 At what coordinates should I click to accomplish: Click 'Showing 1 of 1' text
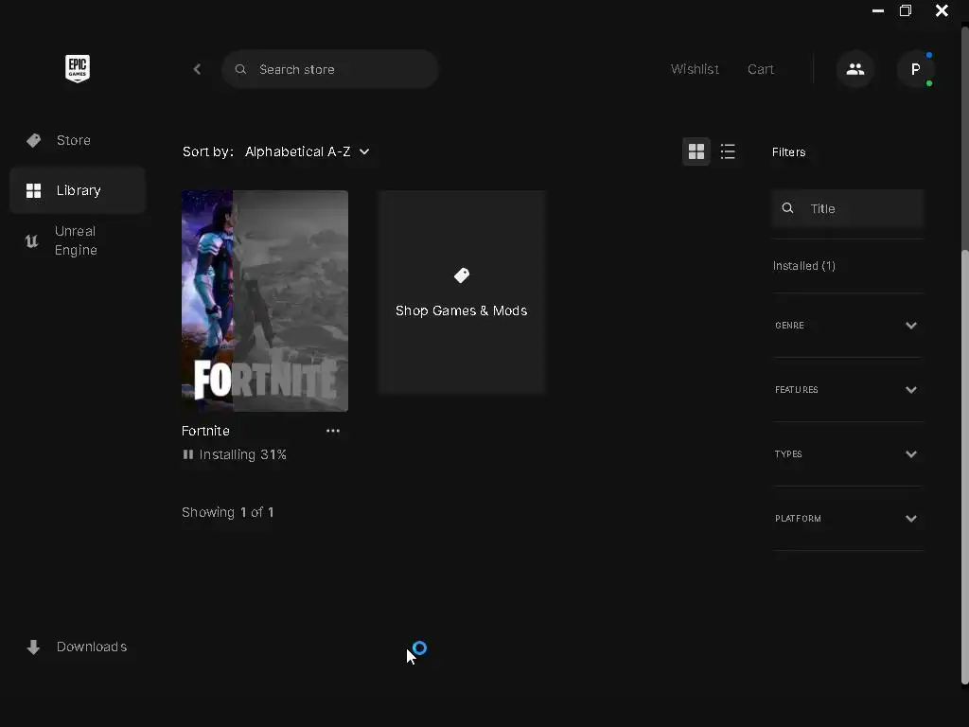pos(227,512)
